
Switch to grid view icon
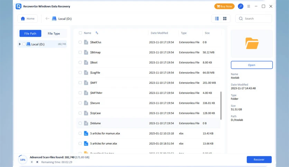click(225, 19)
